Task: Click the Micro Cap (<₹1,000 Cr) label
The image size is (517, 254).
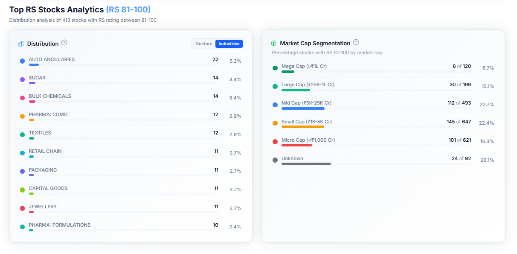Action: click(308, 140)
